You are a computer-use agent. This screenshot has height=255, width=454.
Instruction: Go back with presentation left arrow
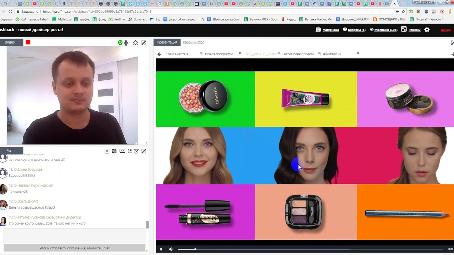pyautogui.click(x=160, y=54)
